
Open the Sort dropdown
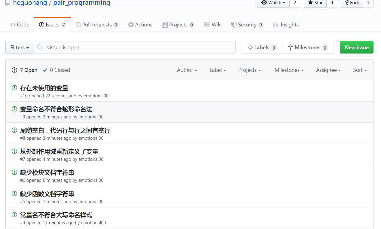[x=360, y=70]
